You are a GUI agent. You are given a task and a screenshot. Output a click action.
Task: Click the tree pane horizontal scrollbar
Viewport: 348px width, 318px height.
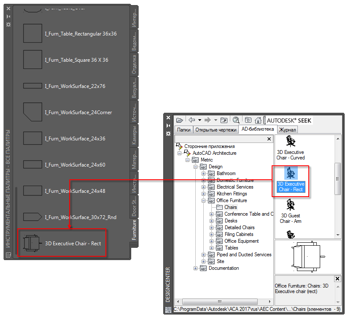click(x=220, y=302)
